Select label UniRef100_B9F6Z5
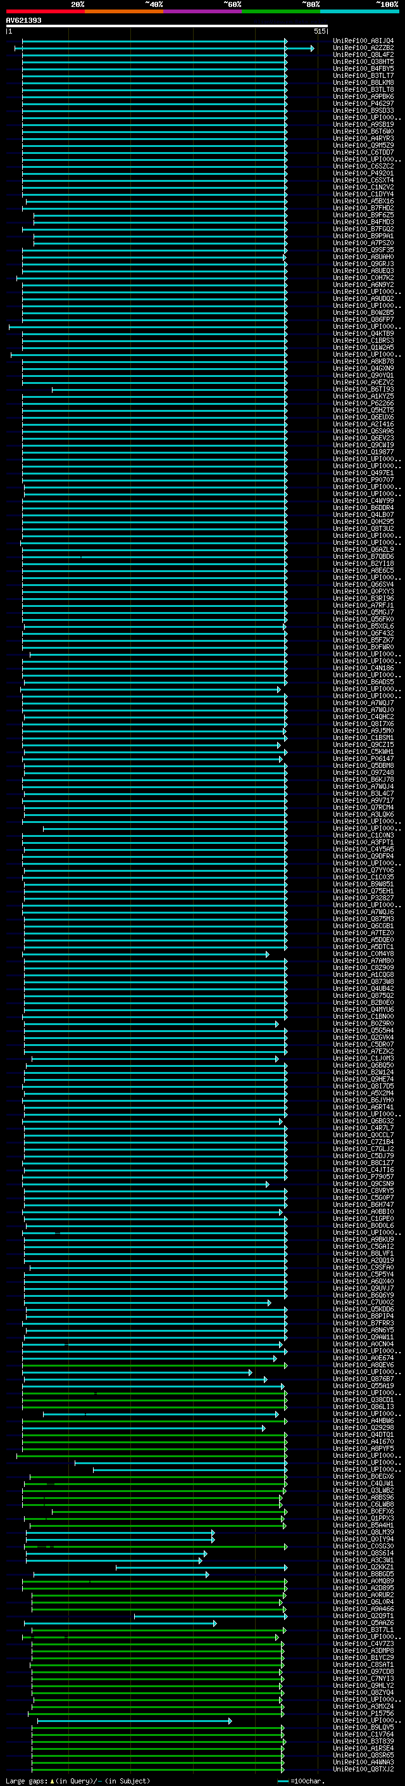The height and width of the screenshot is (1786, 405). point(363,215)
